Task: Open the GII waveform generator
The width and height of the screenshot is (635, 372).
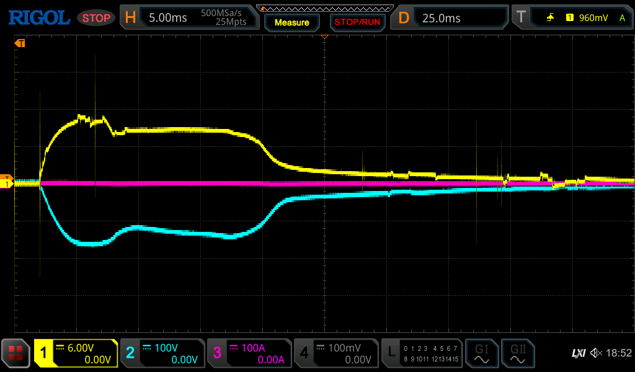Action: tap(517, 353)
